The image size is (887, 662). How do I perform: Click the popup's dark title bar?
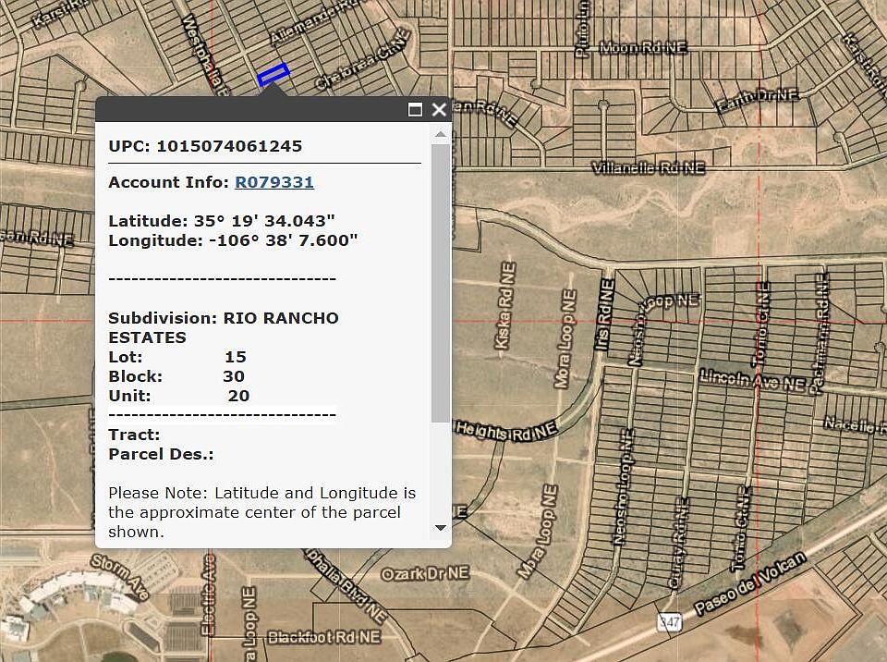click(249, 109)
